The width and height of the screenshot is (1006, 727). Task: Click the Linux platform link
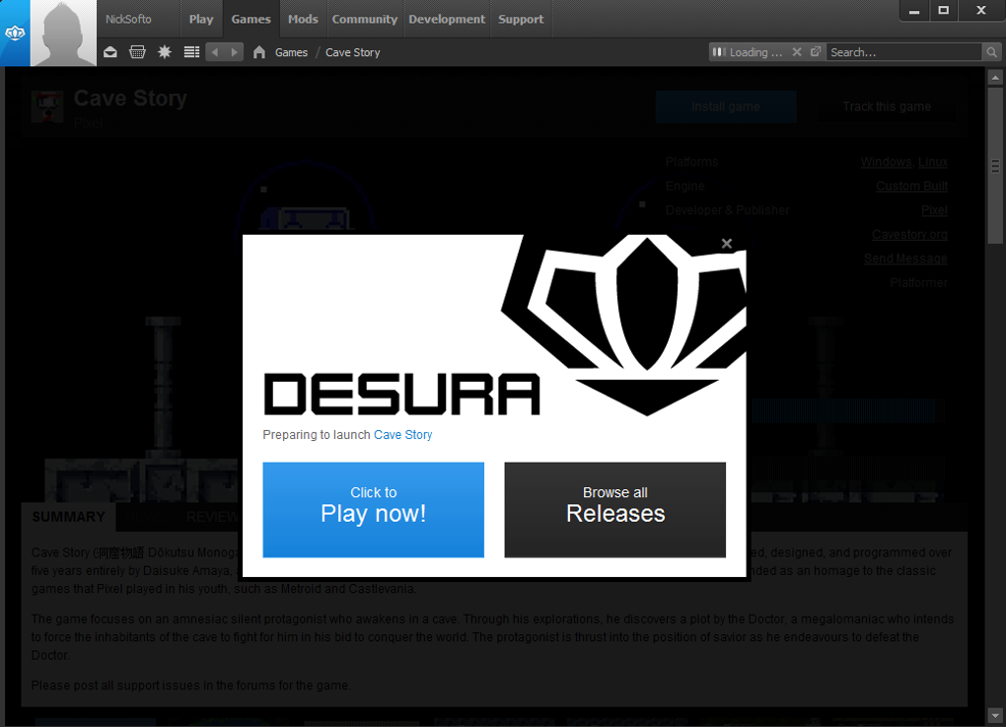(x=933, y=162)
